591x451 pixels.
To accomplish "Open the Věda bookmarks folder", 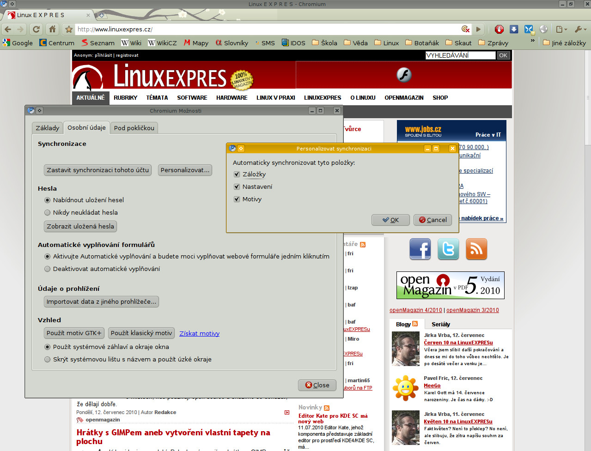I will click(x=356, y=43).
